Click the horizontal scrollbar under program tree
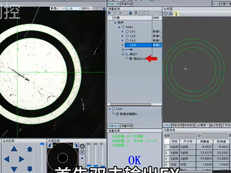Image resolution: width=231 pixels, height=173 pixels. [131, 104]
